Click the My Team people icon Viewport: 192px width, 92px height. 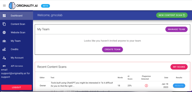pos(4,41)
